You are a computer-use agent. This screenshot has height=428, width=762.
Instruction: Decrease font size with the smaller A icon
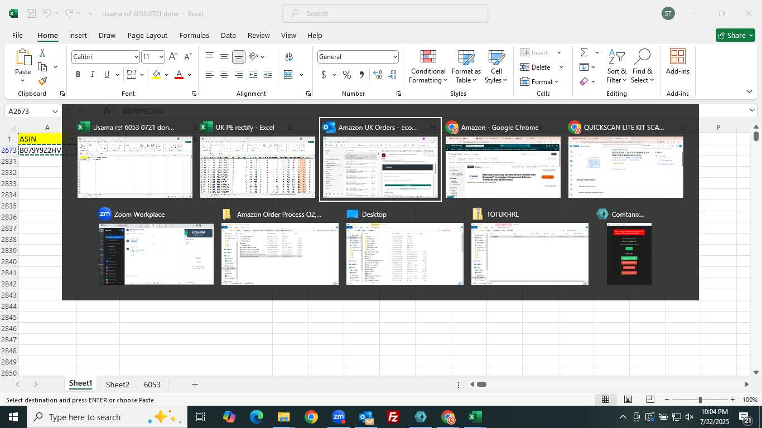(187, 56)
